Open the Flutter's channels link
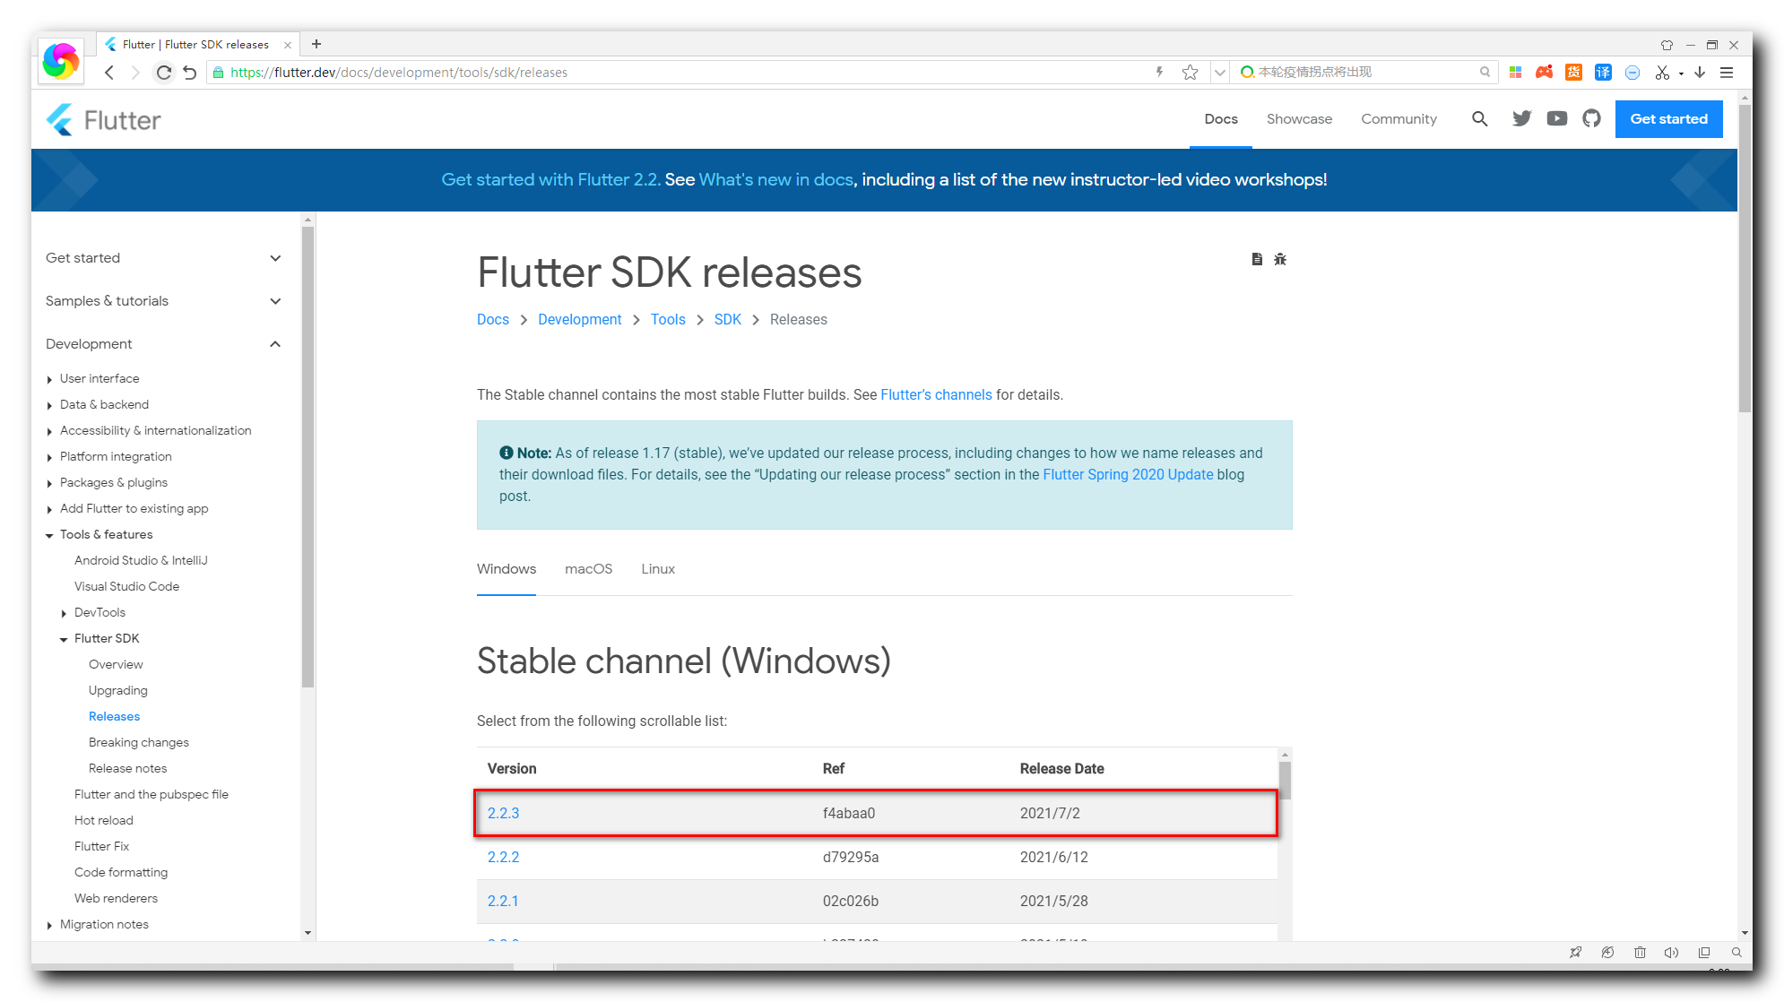Screen dimensions: 1784x1002 tap(936, 395)
